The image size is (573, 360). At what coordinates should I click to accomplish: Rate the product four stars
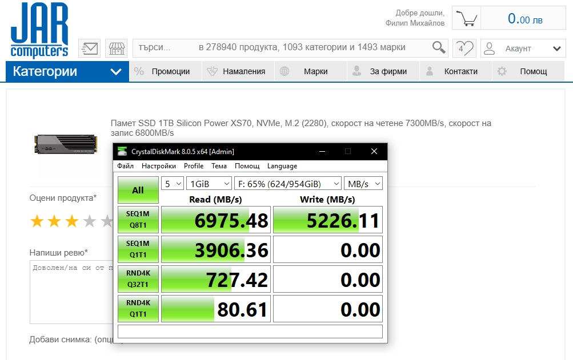coord(90,221)
